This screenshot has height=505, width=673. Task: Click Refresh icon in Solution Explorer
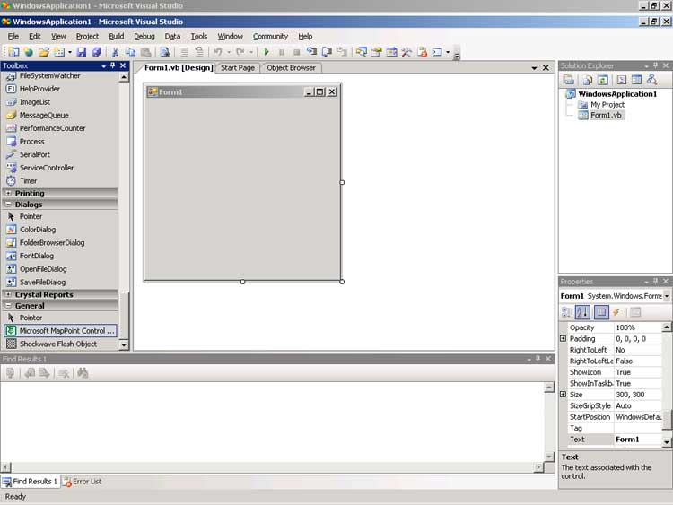click(x=603, y=80)
